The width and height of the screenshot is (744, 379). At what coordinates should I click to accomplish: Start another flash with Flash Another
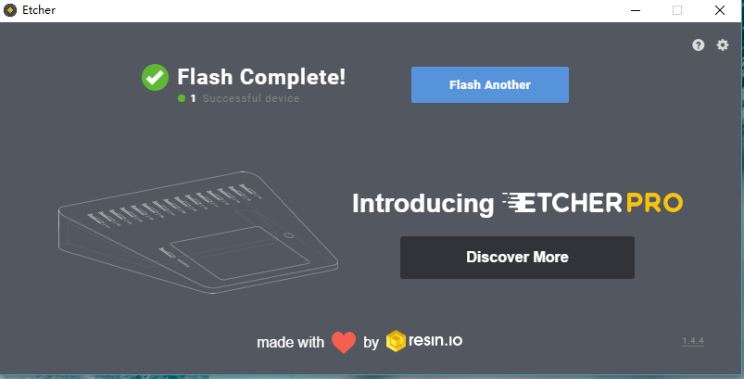490,85
